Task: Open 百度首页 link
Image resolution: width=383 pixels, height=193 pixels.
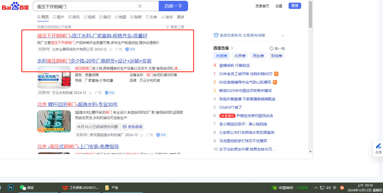Action: point(262,6)
